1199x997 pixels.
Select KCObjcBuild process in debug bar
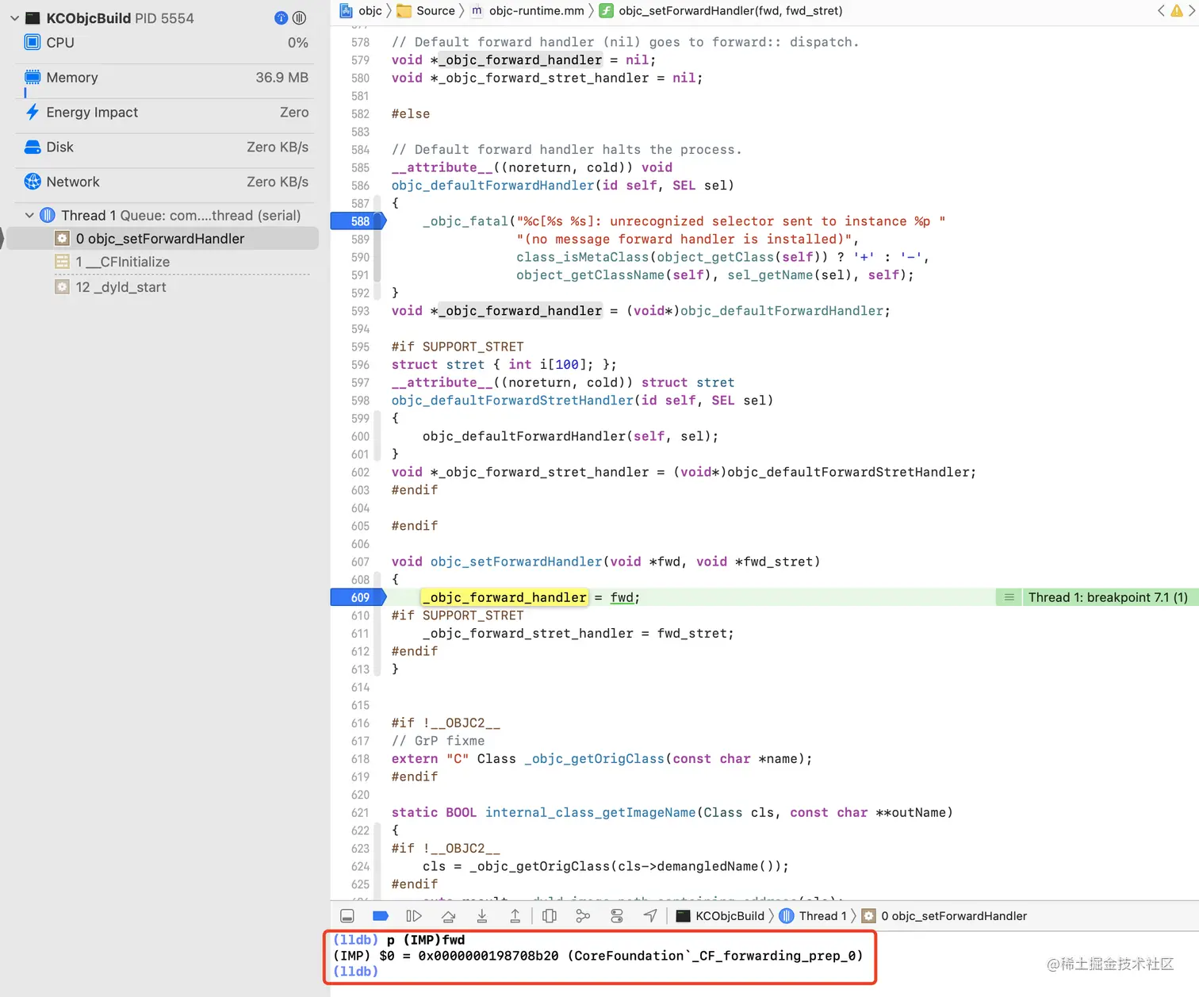click(x=720, y=916)
